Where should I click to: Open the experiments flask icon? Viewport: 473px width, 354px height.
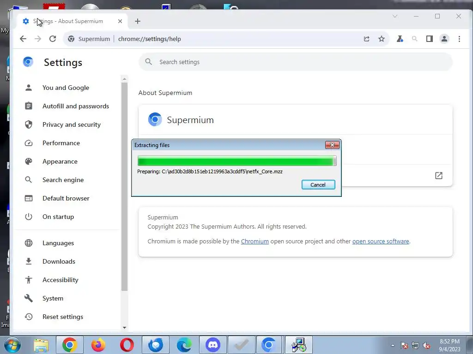pos(400,39)
